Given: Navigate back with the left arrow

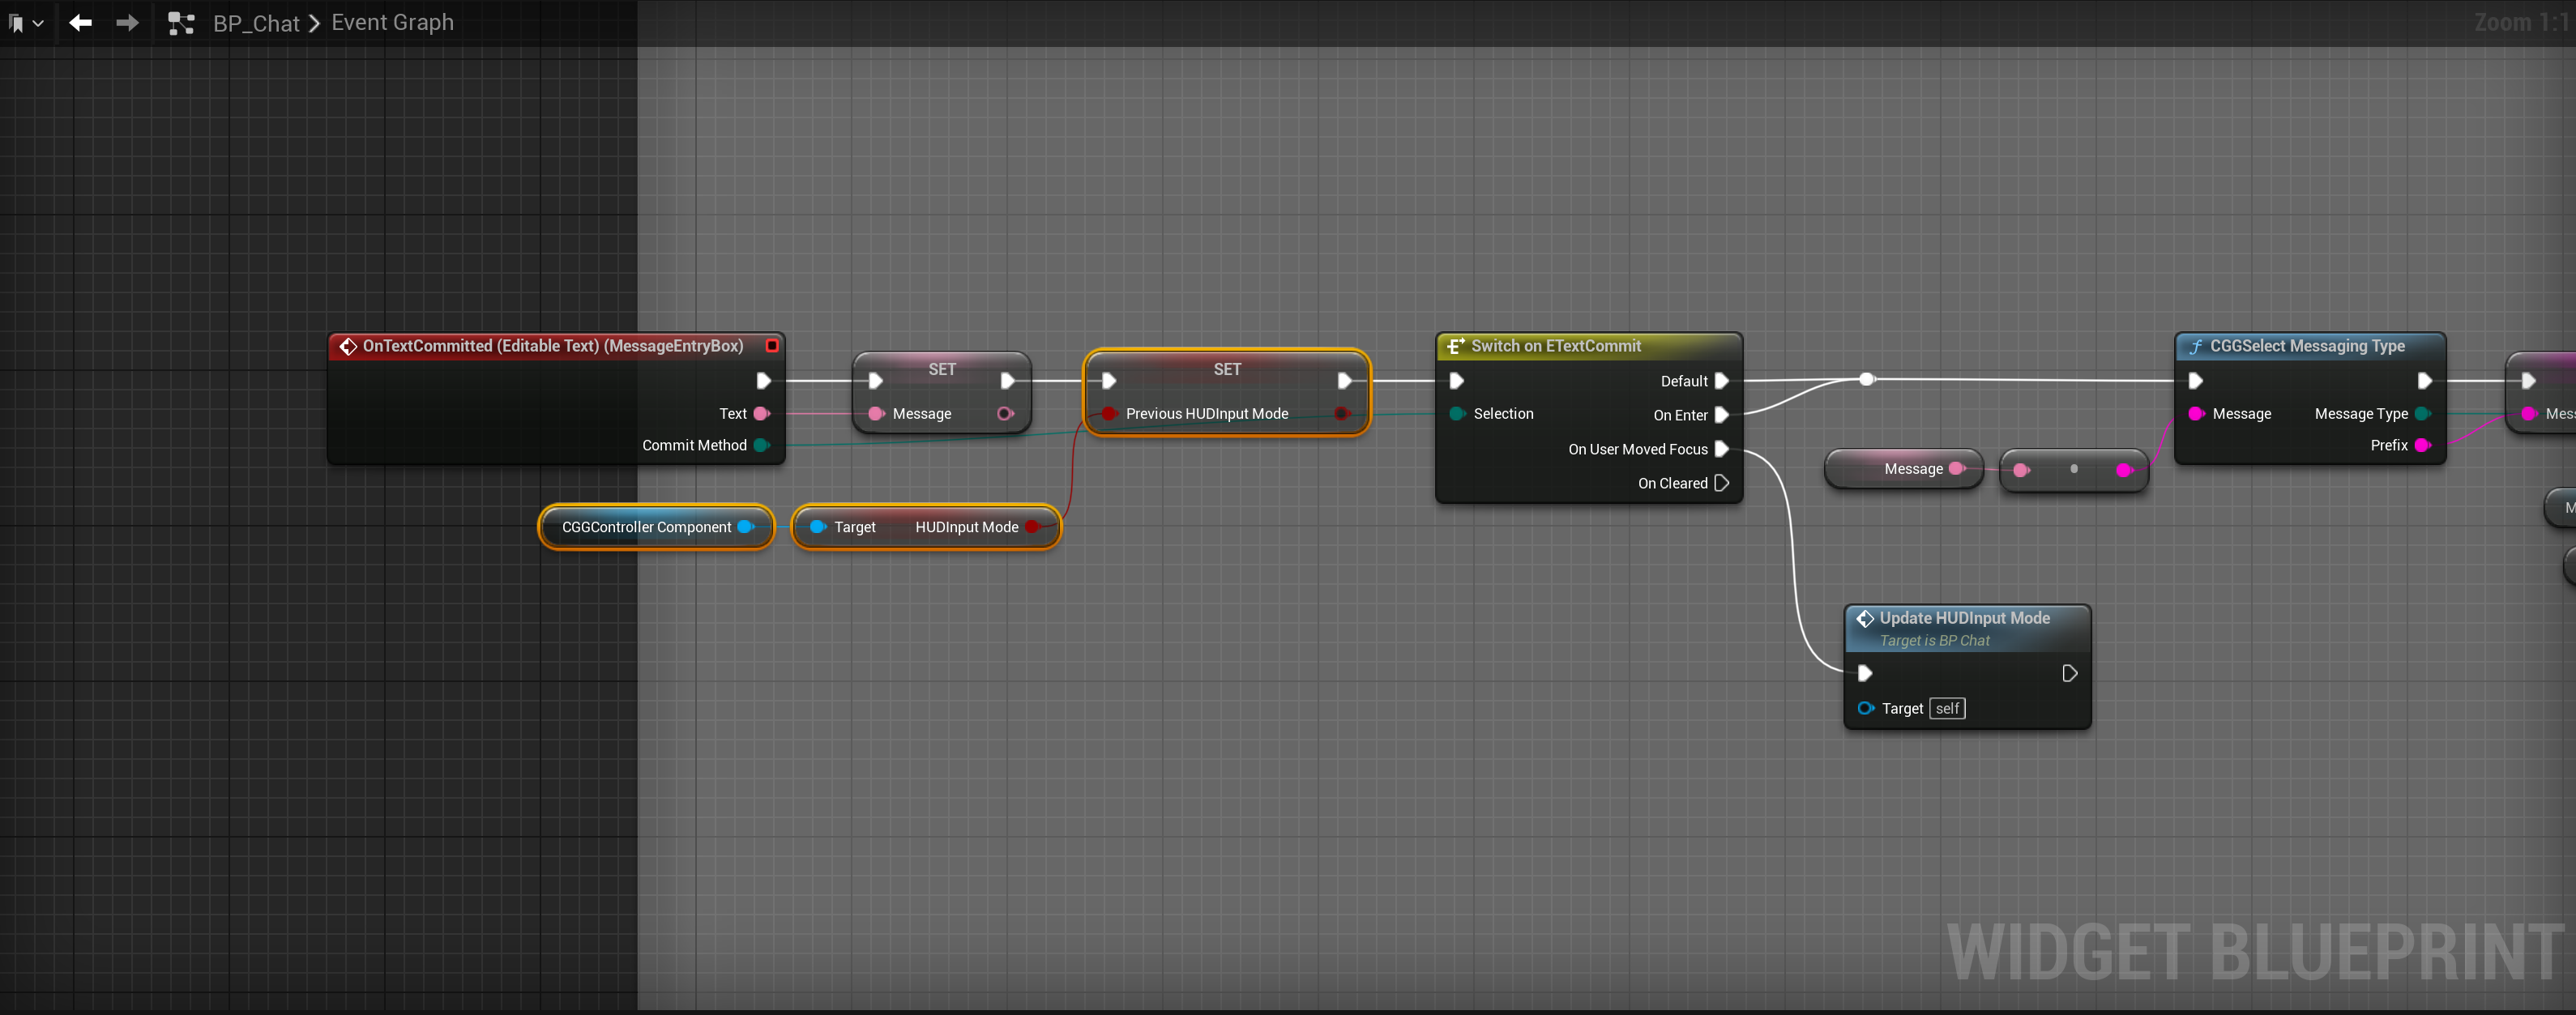Looking at the screenshot, I should 80,23.
